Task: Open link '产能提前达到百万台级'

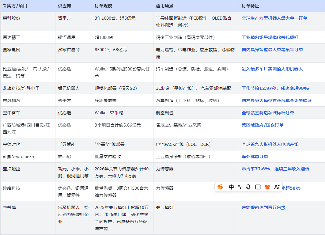Action: tap(263, 207)
